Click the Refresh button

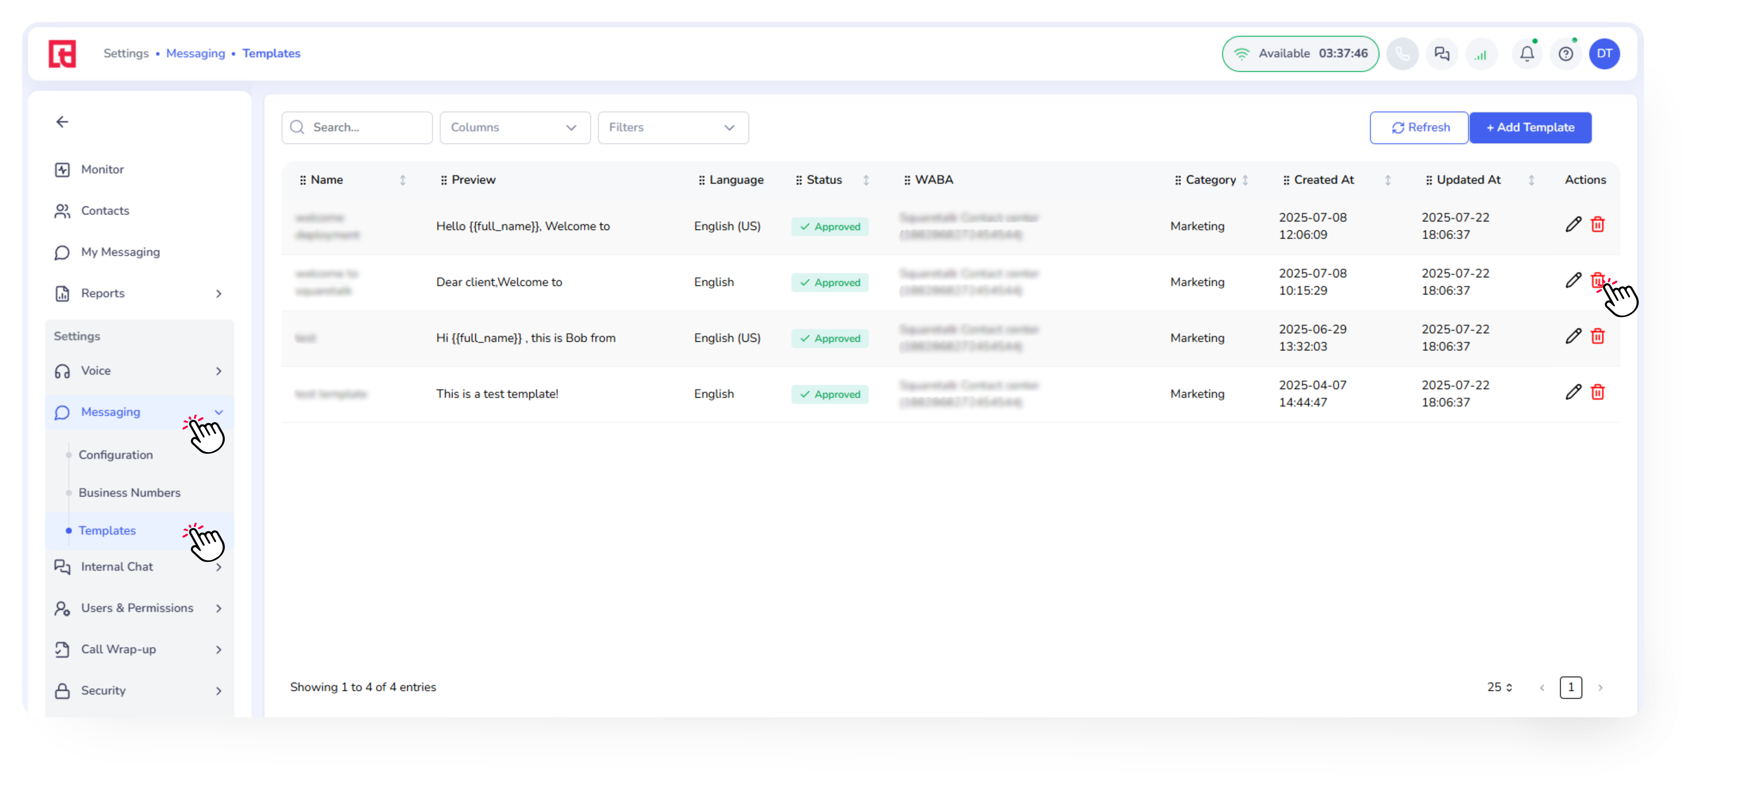click(x=1419, y=128)
